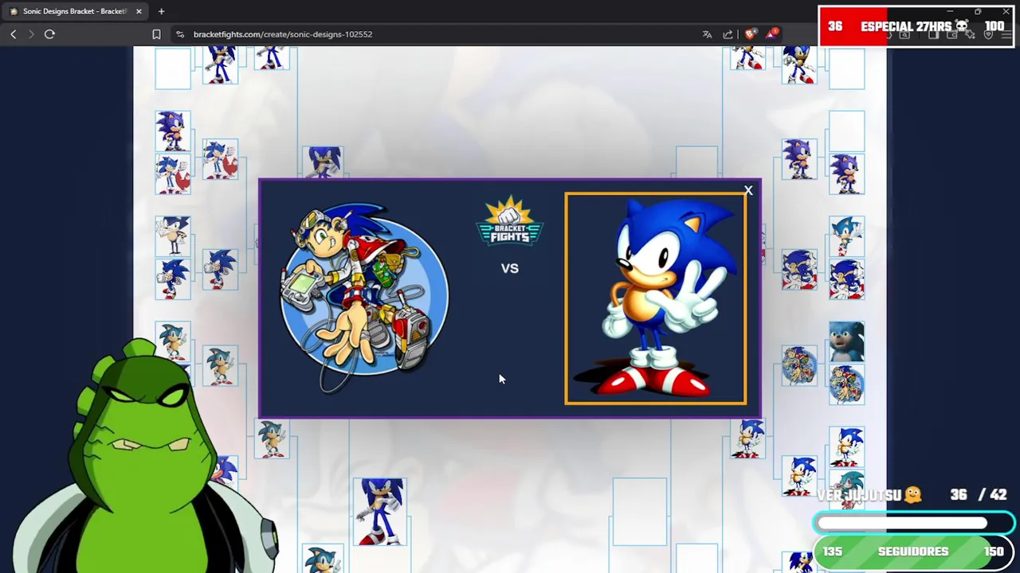Vote for the gadget-covered Sonic in circle

point(364,297)
